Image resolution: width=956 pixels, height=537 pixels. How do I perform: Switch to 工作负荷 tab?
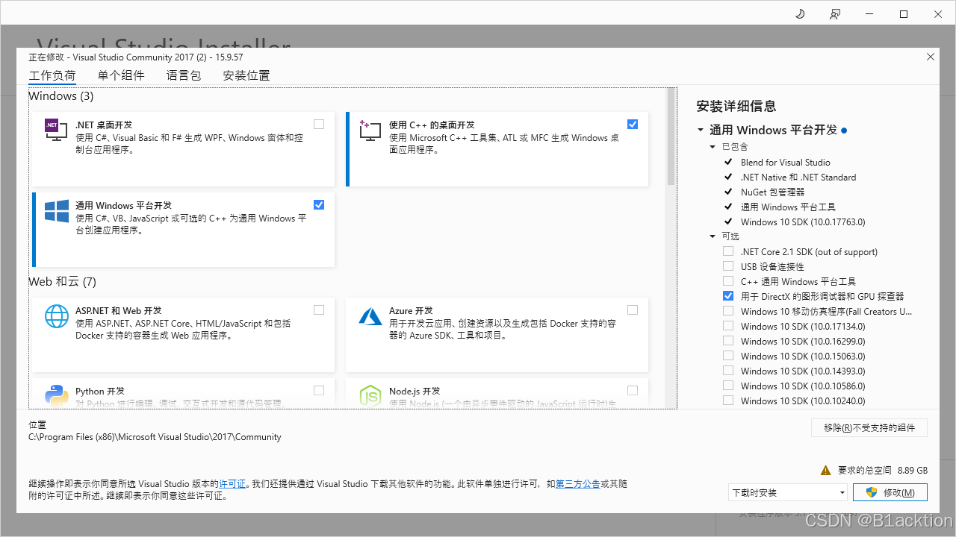point(52,75)
